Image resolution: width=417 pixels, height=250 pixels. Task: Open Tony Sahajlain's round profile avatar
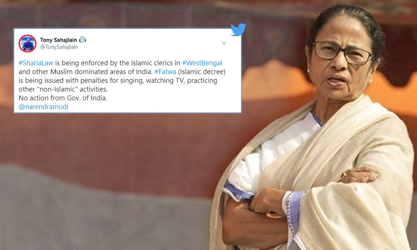tap(28, 43)
